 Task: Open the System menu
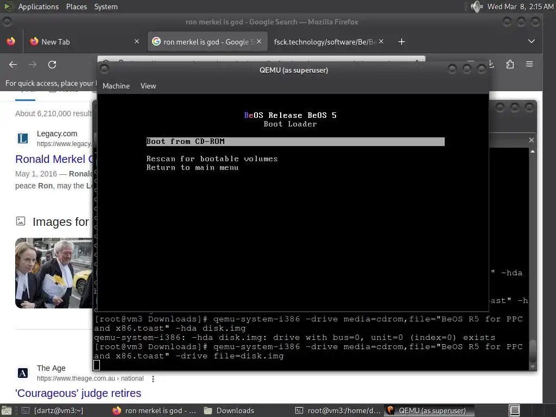(106, 7)
